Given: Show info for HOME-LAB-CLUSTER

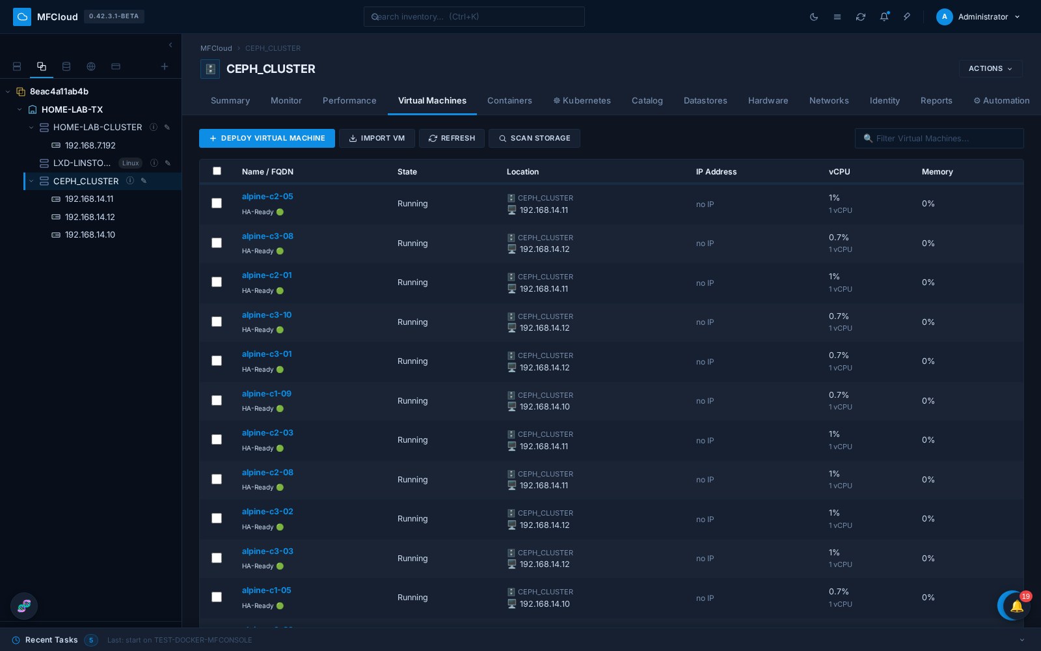Looking at the screenshot, I should tap(154, 127).
